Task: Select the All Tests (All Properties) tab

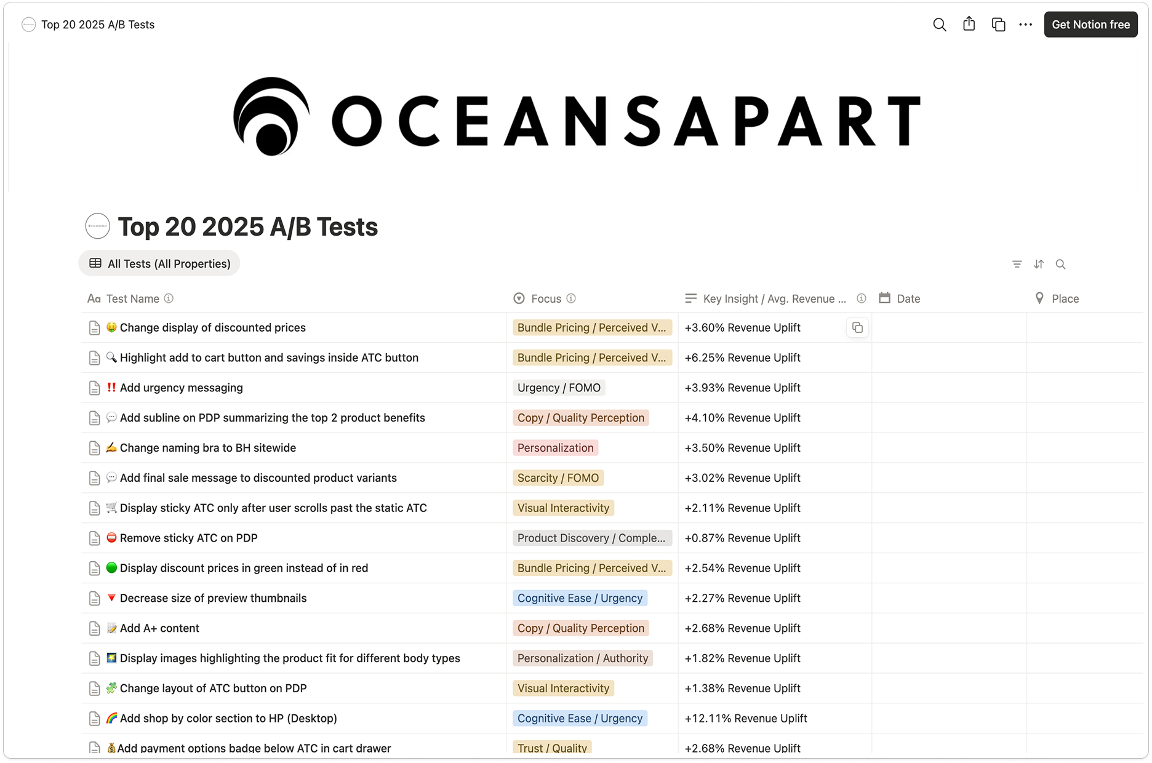Action: (159, 263)
